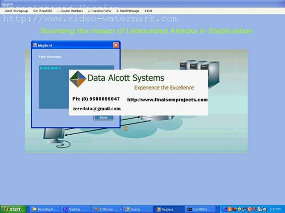This screenshot has height=213, width=285.
Task: Switch to the C:\WINDO... command prompt taskbar button
Action: pos(200,209)
